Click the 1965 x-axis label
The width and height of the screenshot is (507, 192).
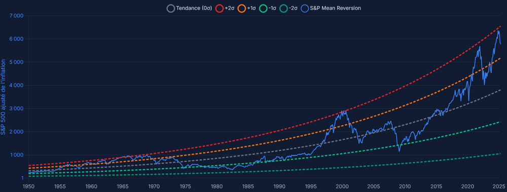(x=123, y=186)
